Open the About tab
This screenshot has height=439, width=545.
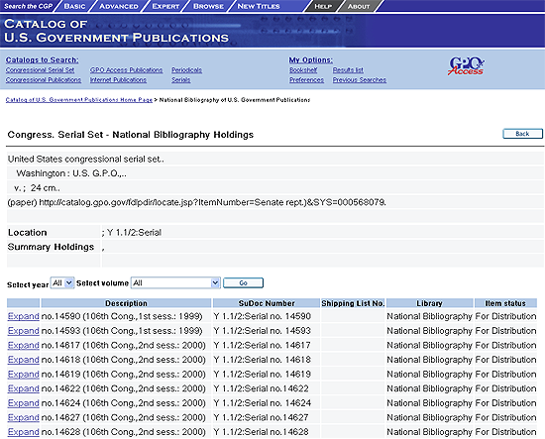[359, 6]
